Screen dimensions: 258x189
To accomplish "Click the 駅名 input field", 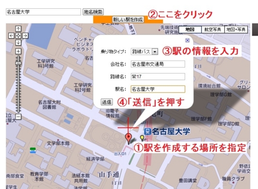I will (x=158, y=89).
